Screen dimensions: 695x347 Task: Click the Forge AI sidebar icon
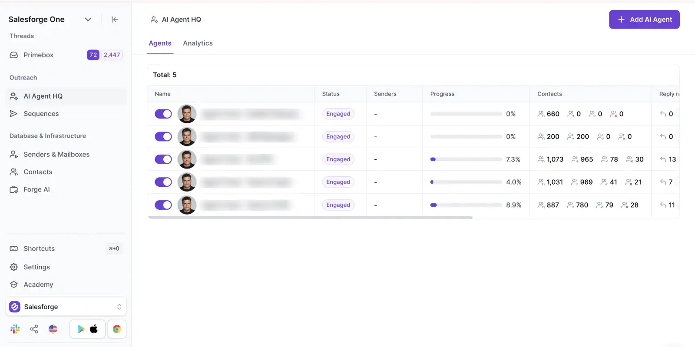tap(14, 190)
